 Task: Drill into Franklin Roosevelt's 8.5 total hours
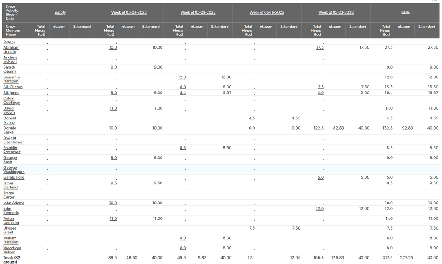coord(183,148)
